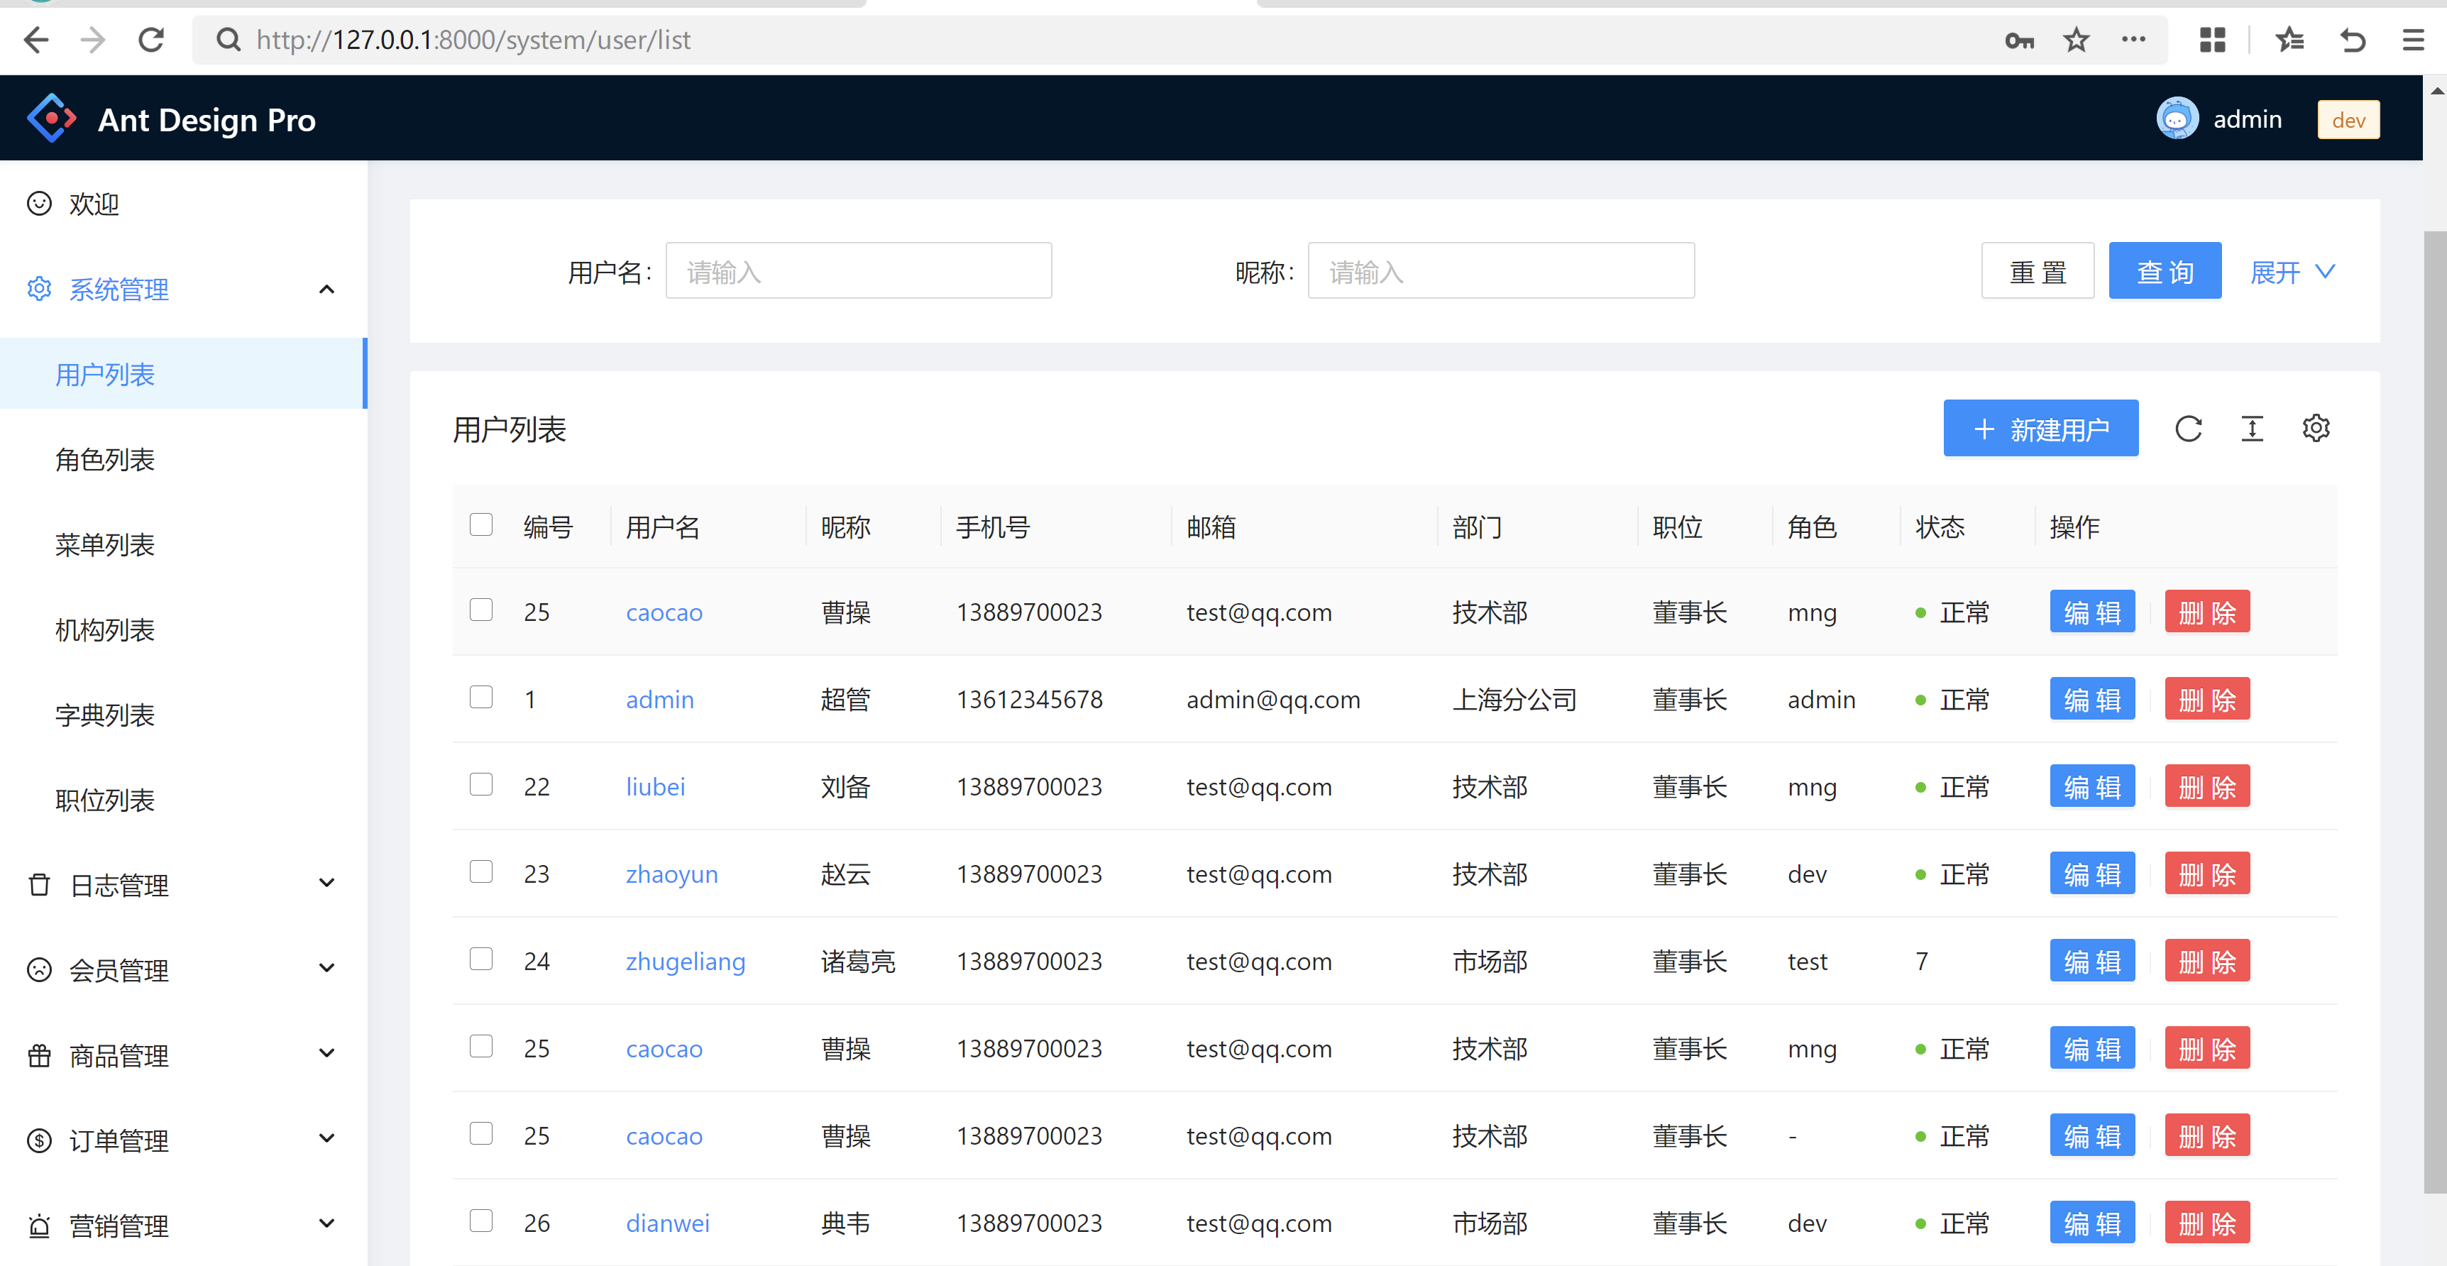Click the search icon in address bar
The height and width of the screenshot is (1266, 2447).
point(228,40)
